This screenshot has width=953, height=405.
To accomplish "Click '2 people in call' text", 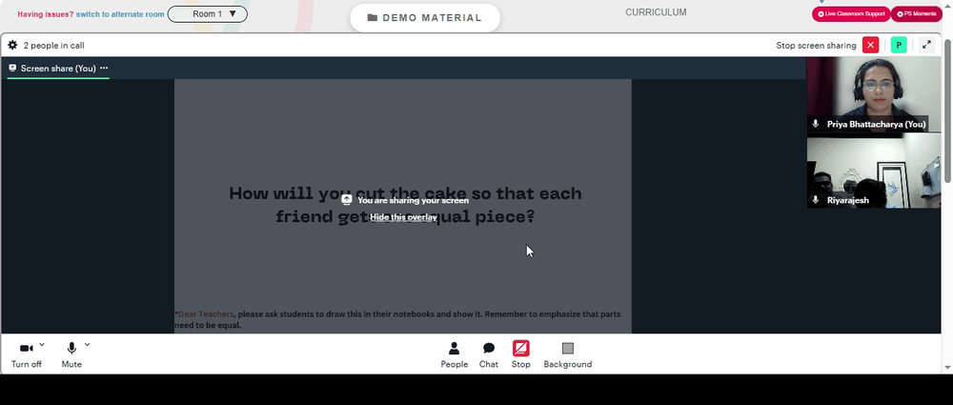I will pos(54,46).
